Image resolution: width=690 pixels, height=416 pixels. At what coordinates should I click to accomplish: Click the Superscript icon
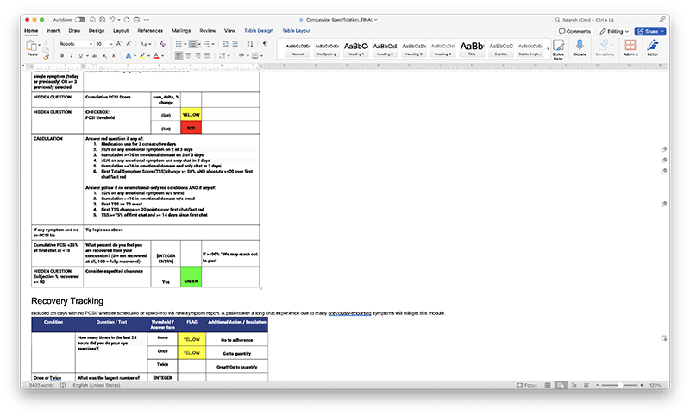114,56
